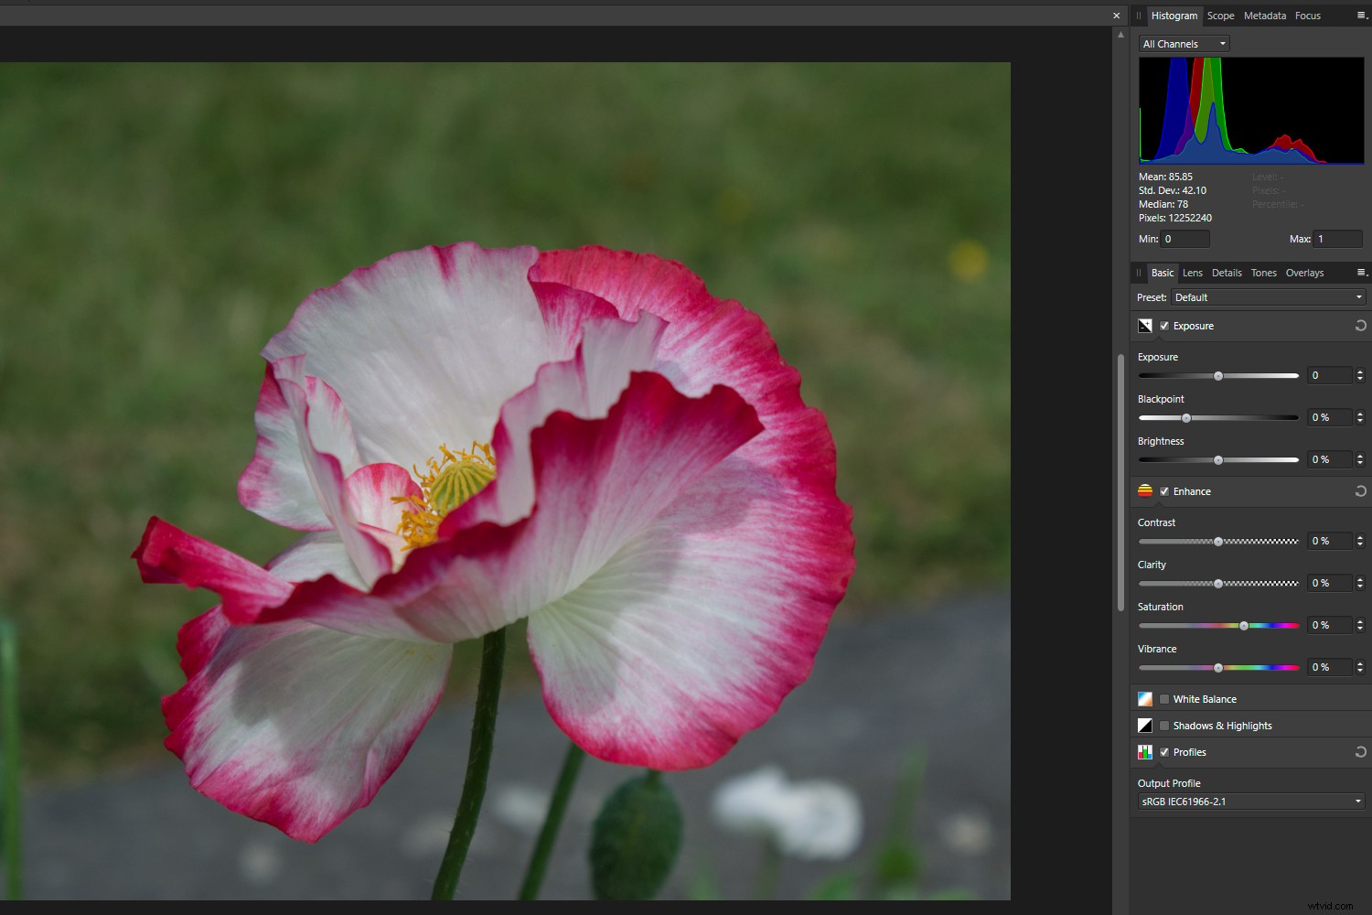Open the All Channels dropdown
1372x915 pixels.
click(x=1183, y=43)
